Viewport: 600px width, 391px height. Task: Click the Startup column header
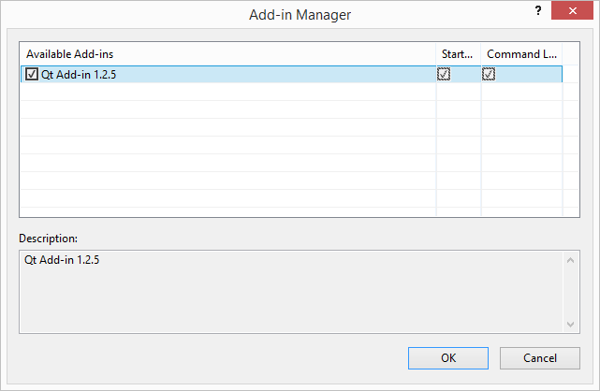[458, 54]
